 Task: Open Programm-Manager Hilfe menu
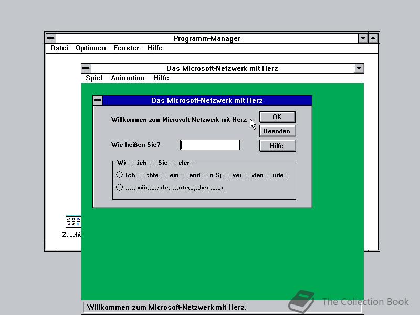click(x=155, y=48)
